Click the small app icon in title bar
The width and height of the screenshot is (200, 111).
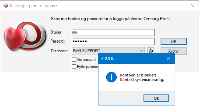click(x=5, y=5)
